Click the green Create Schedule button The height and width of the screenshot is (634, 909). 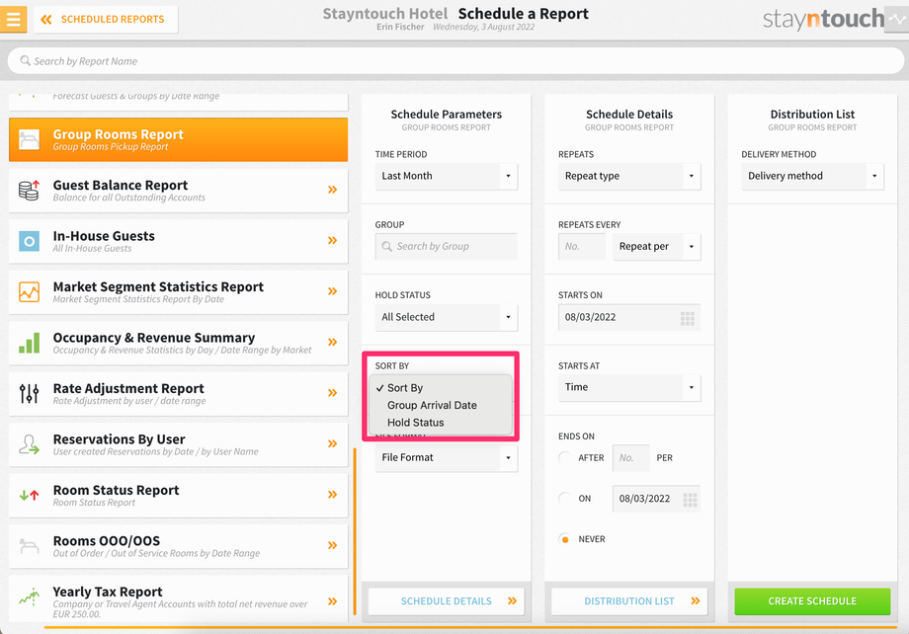(x=813, y=601)
